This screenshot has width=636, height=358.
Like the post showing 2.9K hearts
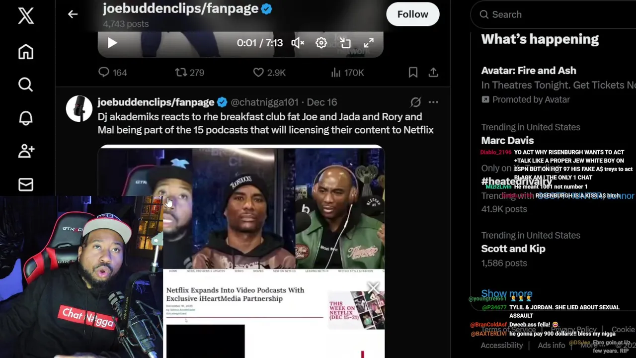point(269,73)
